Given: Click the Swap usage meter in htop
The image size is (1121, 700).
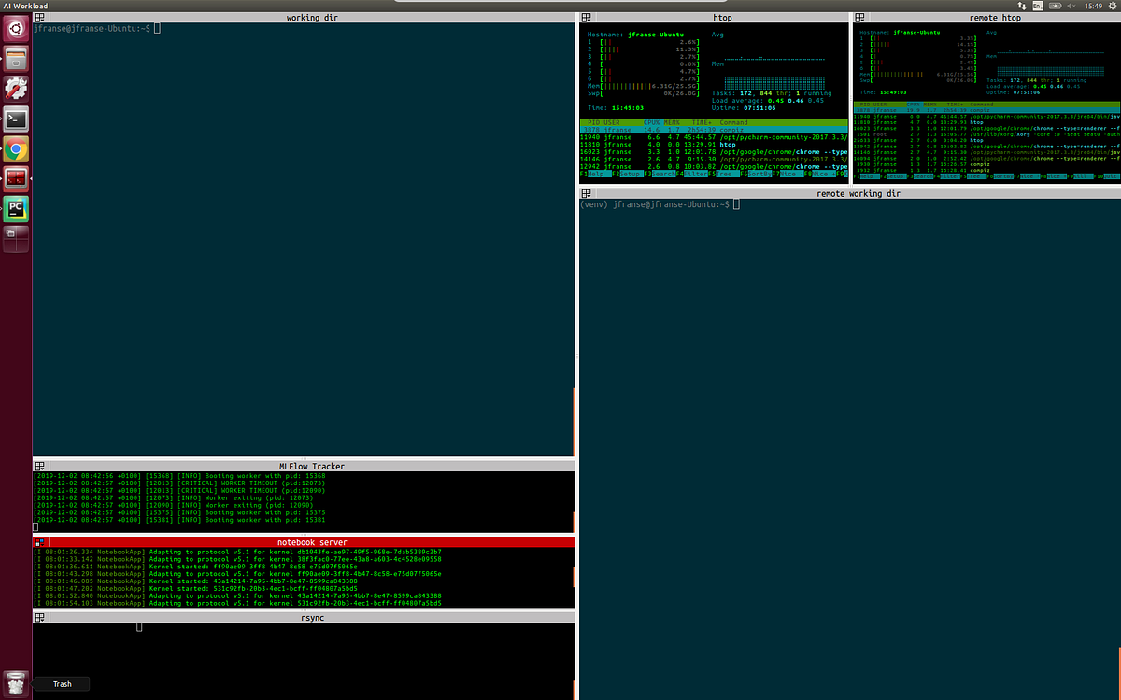Looking at the screenshot, I should point(654,92).
